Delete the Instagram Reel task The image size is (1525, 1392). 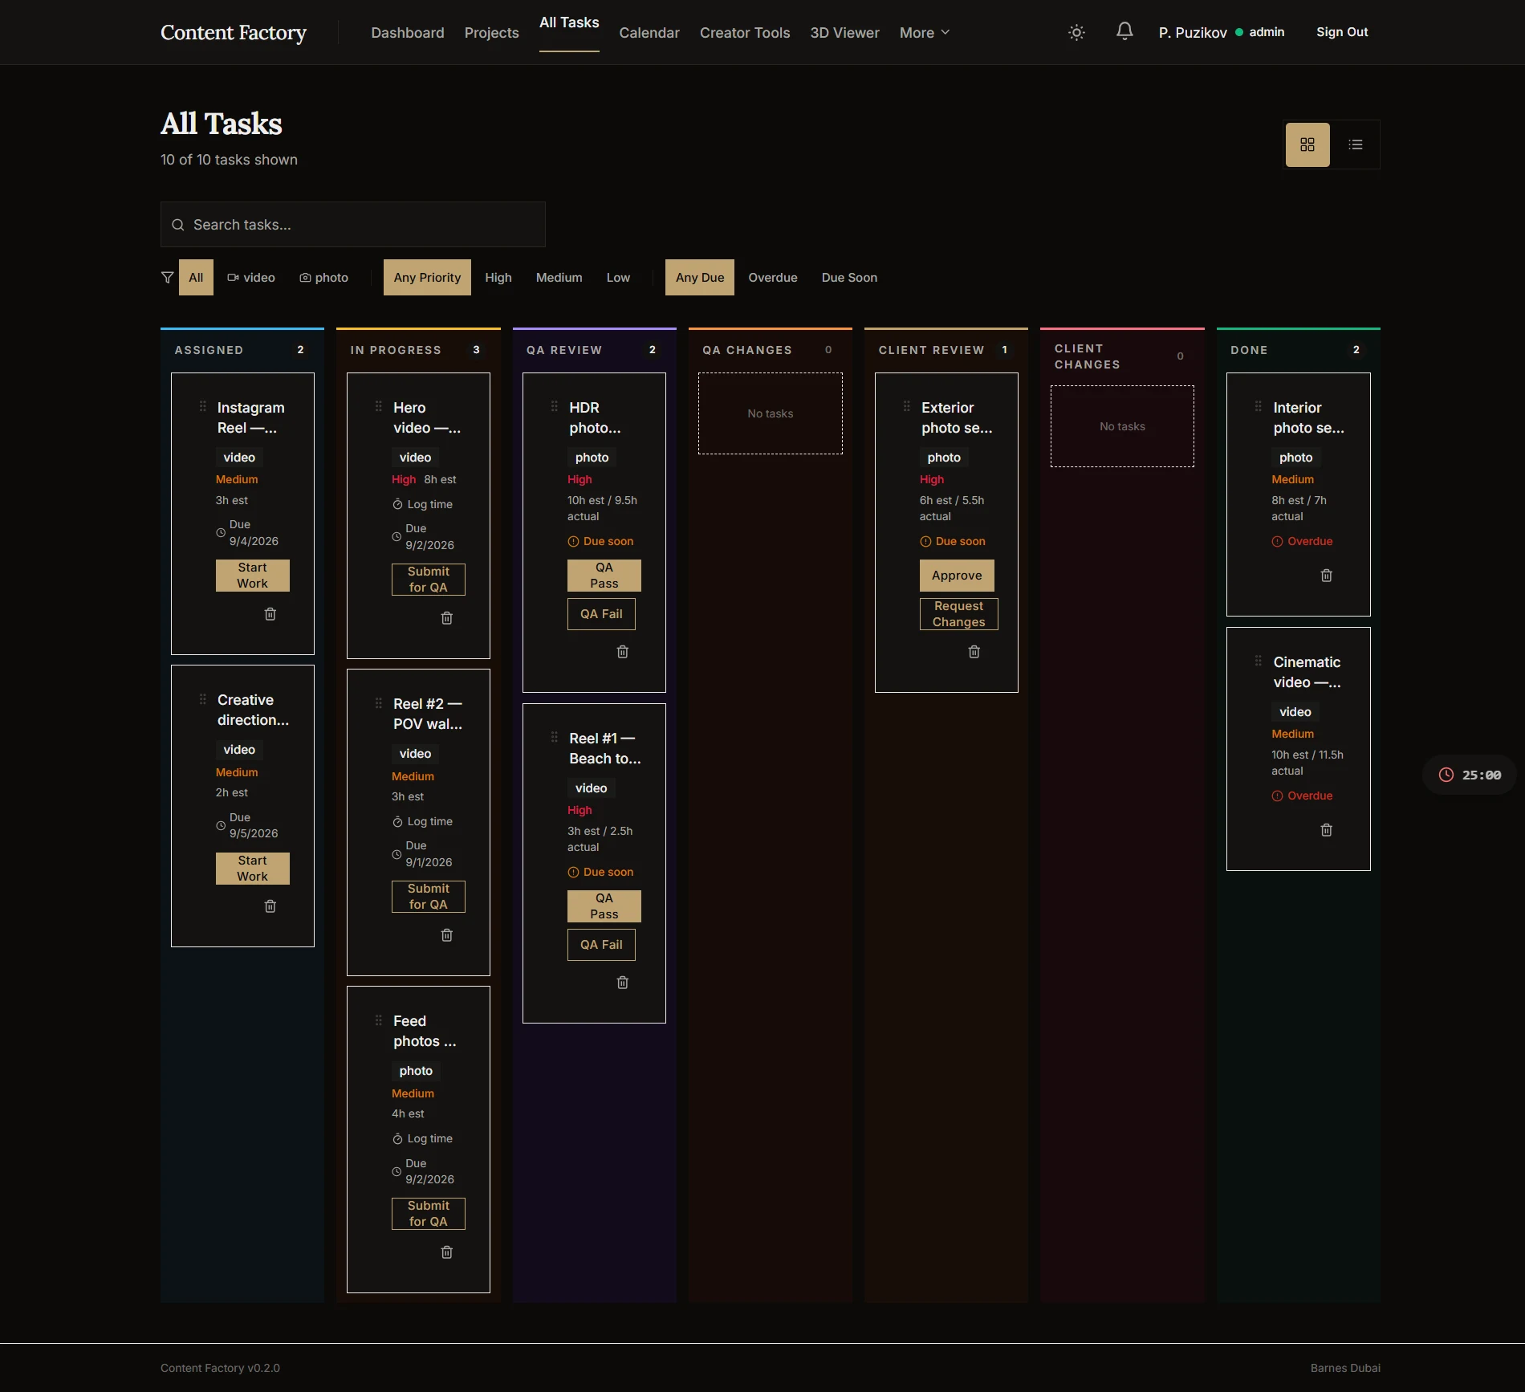point(270,614)
